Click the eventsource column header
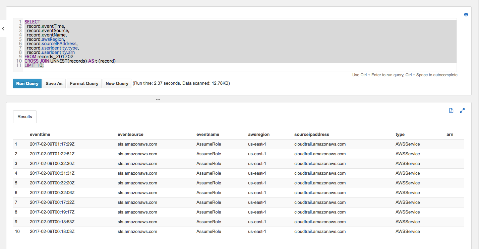This screenshot has height=249, width=479. [130, 134]
